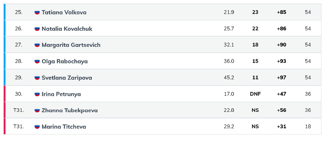Viewport: 325px width, 144px height.
Task: Open Tatiana Volkova's player profile
Action: [x=64, y=12]
